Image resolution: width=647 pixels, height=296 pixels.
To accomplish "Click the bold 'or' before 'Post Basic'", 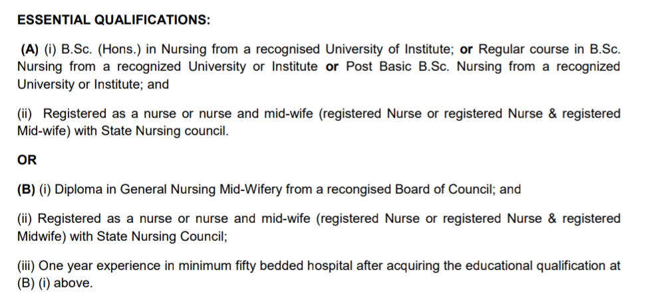I will coord(332,67).
